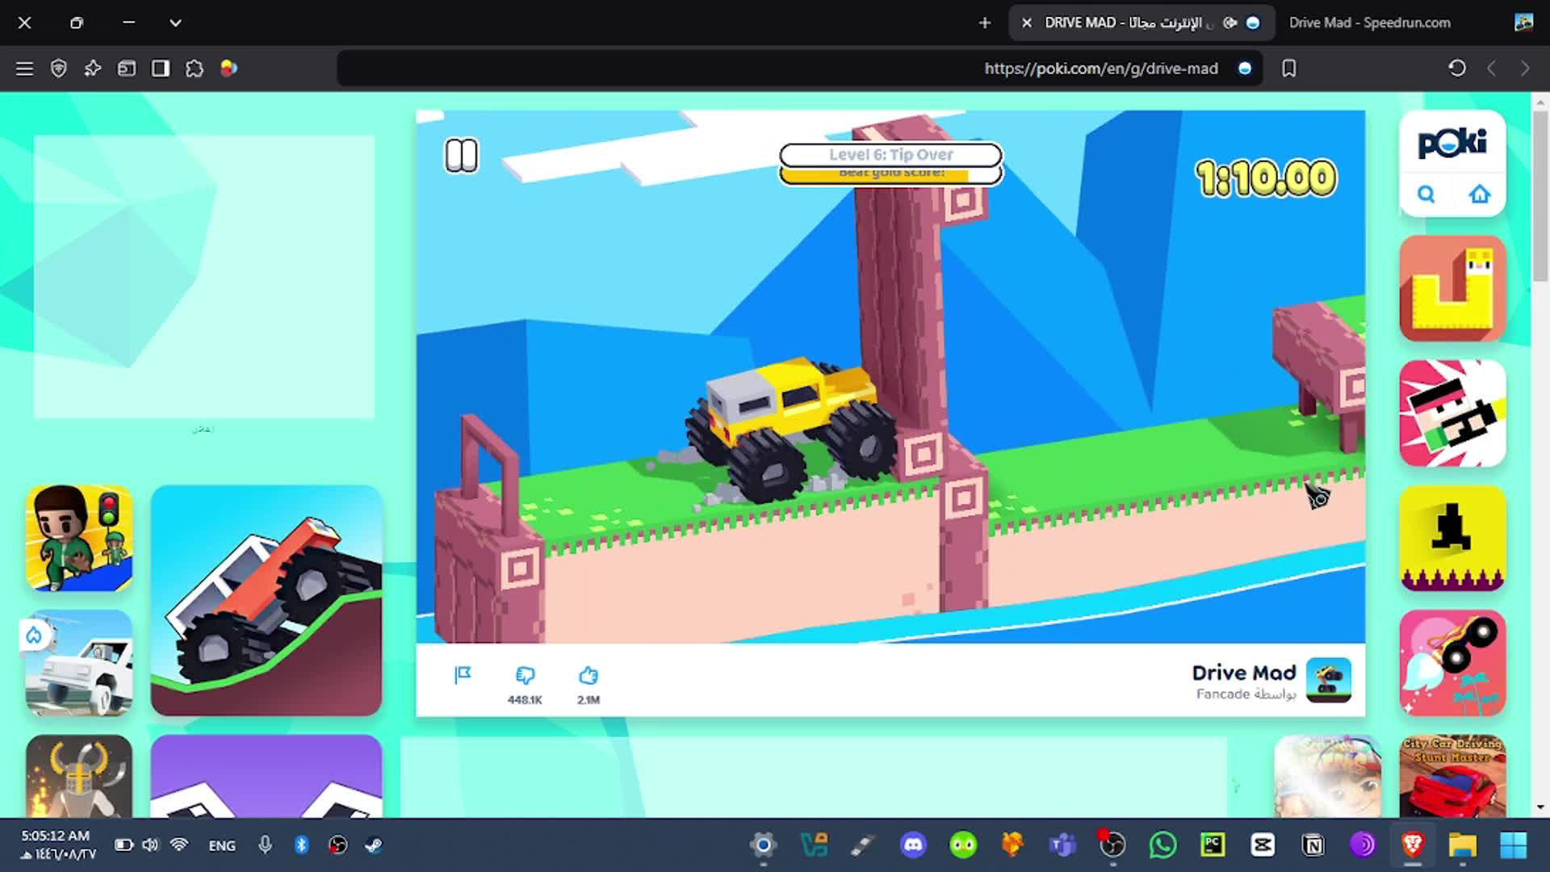The image size is (1550, 872).
Task: Open the extensions puzzle menu
Action: click(x=195, y=69)
